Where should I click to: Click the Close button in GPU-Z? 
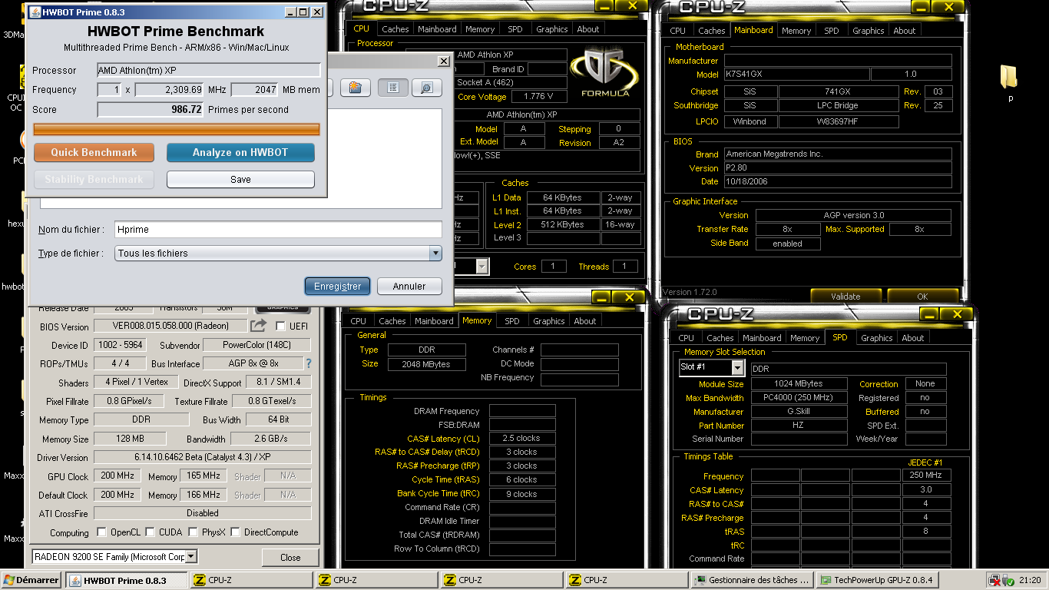click(290, 558)
